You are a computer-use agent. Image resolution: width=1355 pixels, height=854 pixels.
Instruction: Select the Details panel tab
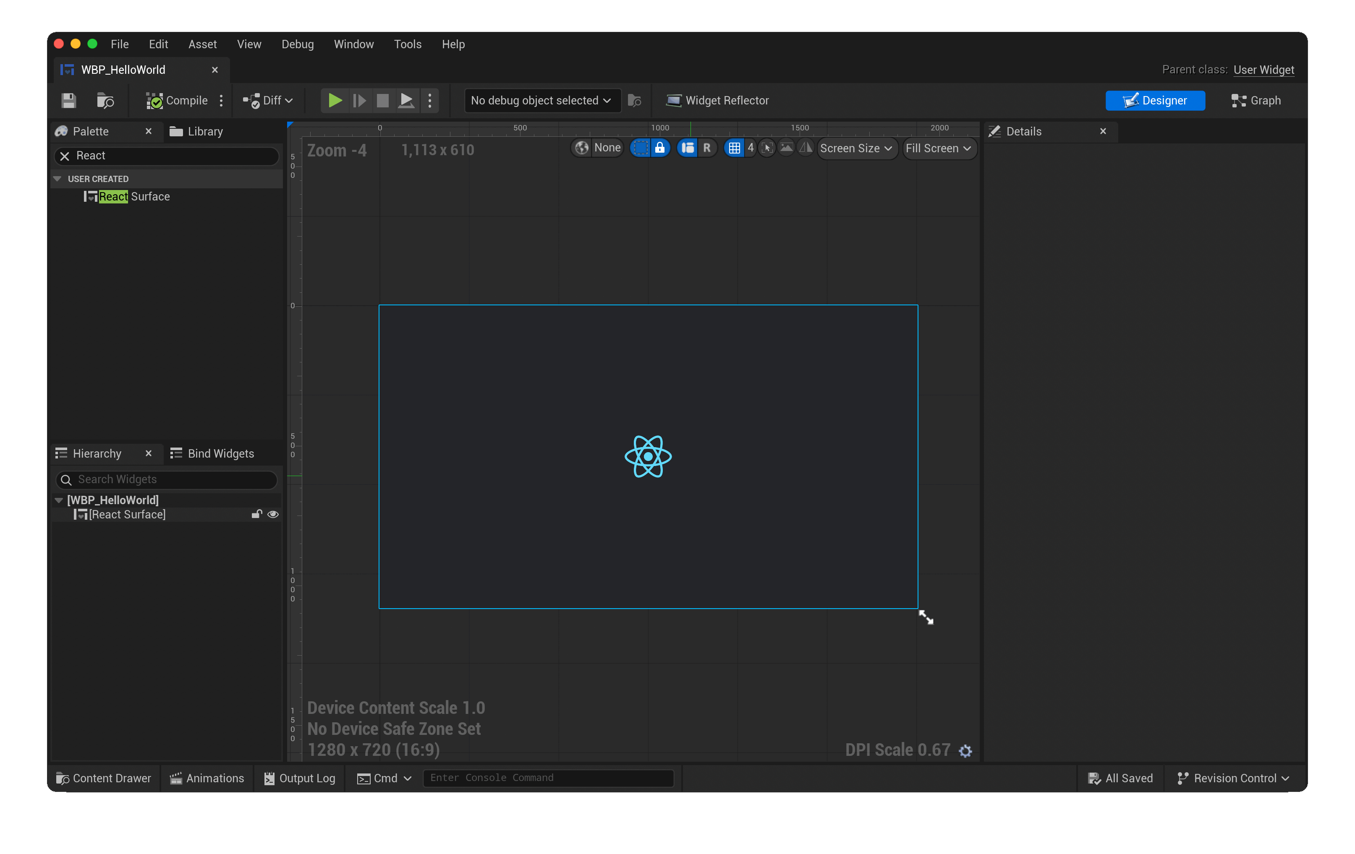1016,131
